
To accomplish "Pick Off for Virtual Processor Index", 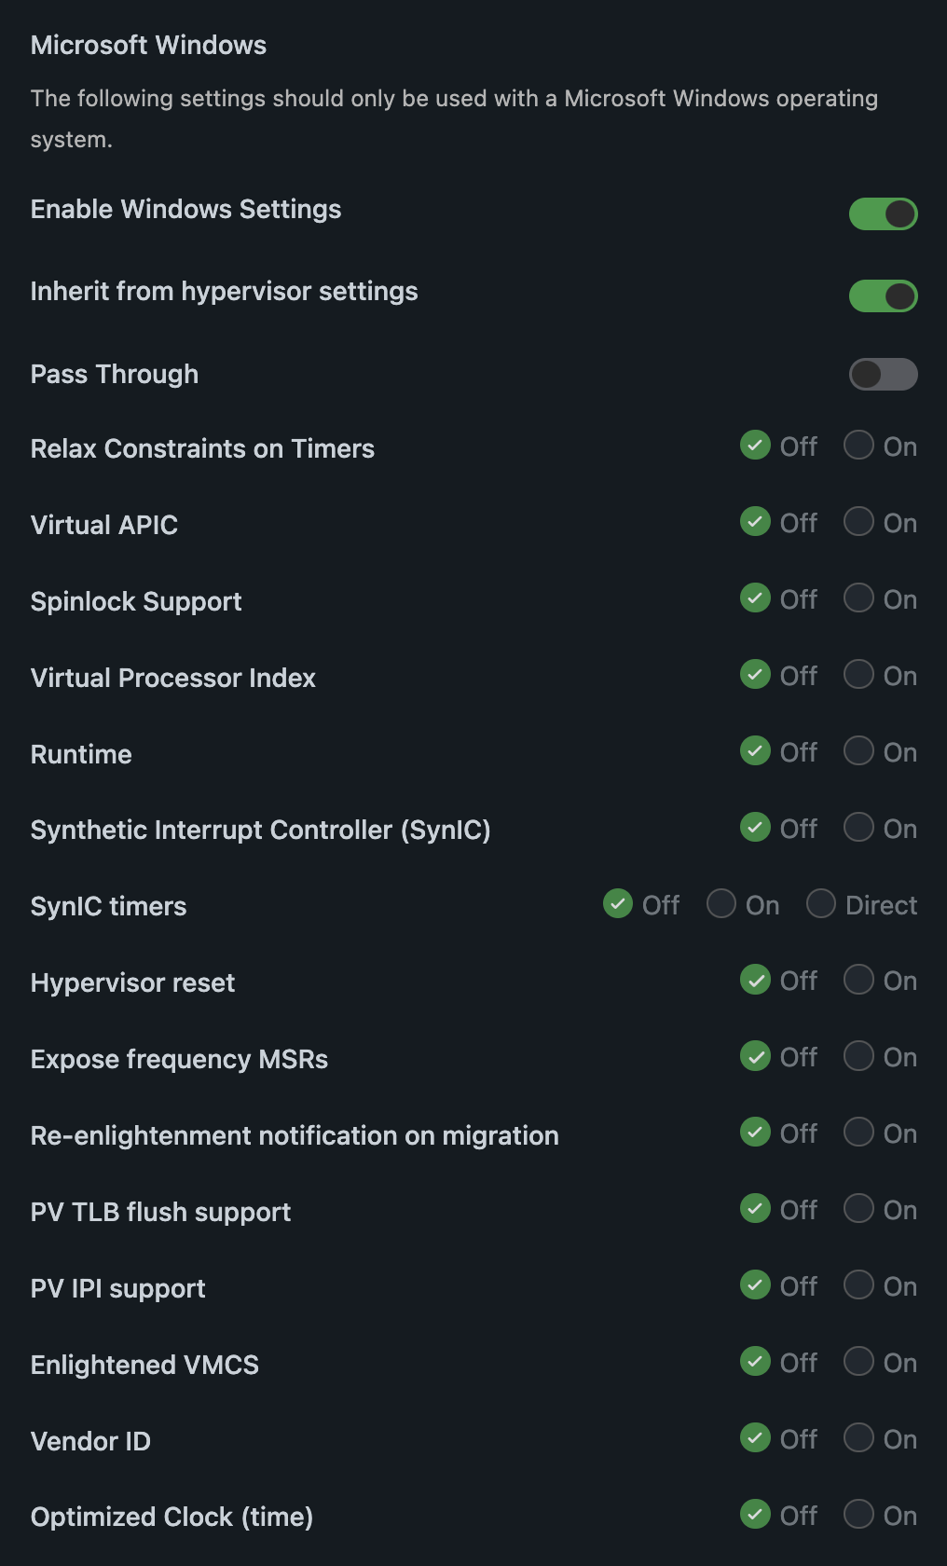I will (x=755, y=675).
